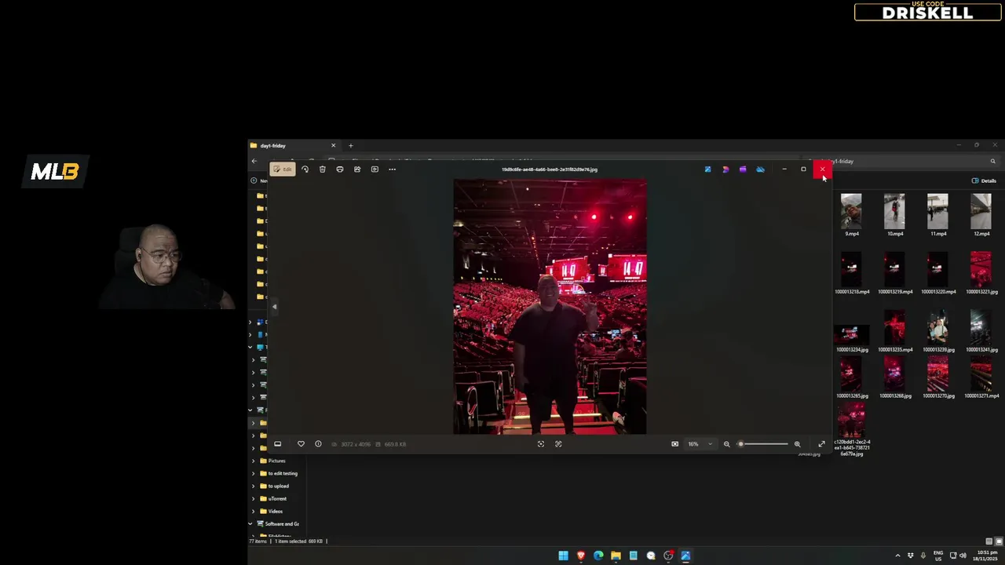Open the three-dot See more menu
The height and width of the screenshot is (565, 1005).
coord(392,169)
